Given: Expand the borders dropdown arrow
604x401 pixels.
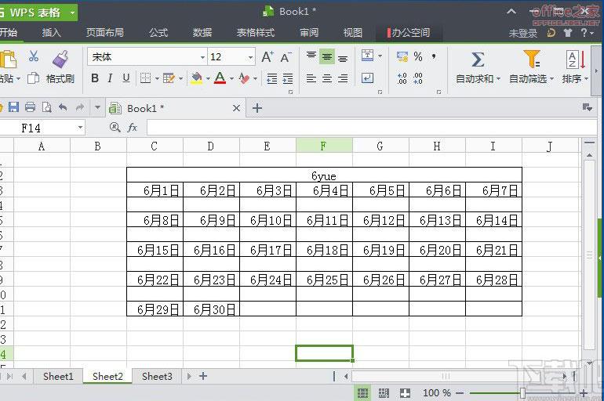Looking at the screenshot, I should (x=157, y=79).
